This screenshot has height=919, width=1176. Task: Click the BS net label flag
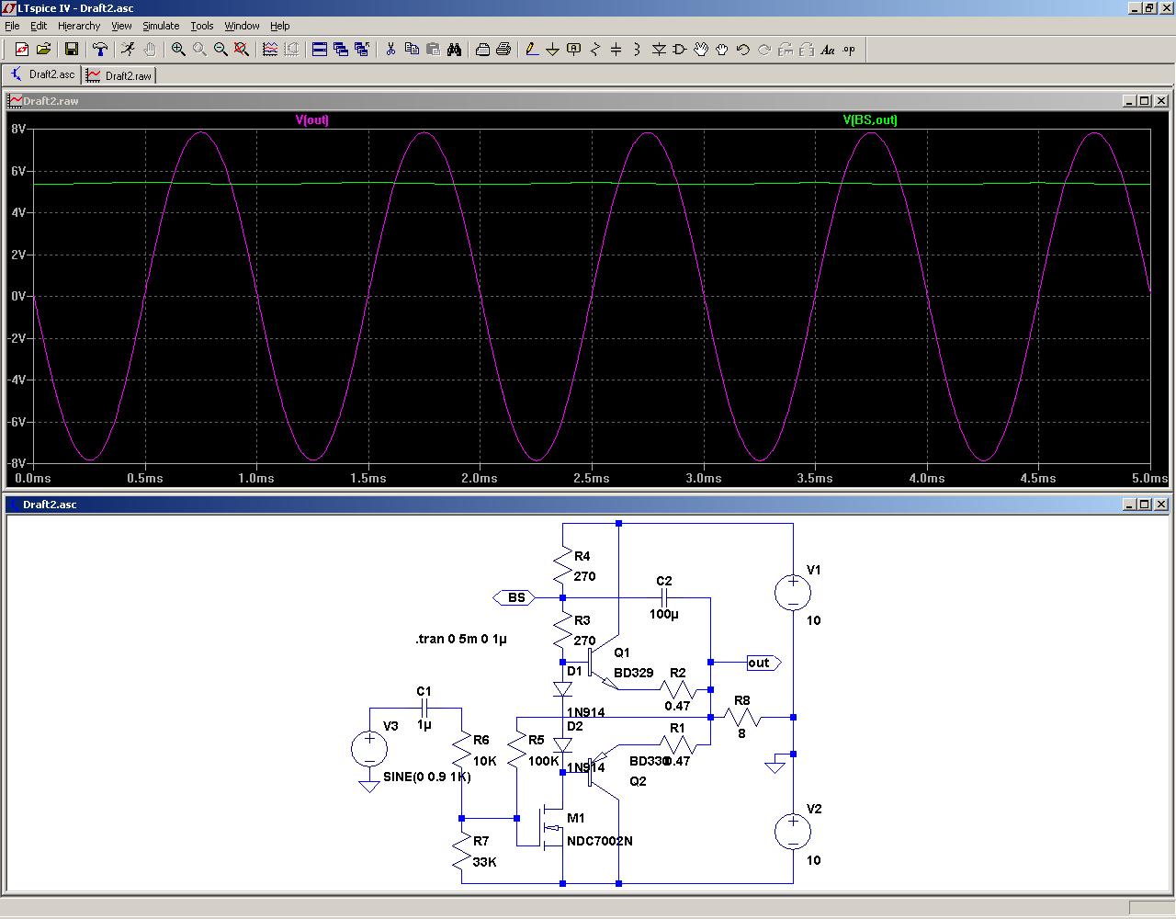pyautogui.click(x=514, y=597)
